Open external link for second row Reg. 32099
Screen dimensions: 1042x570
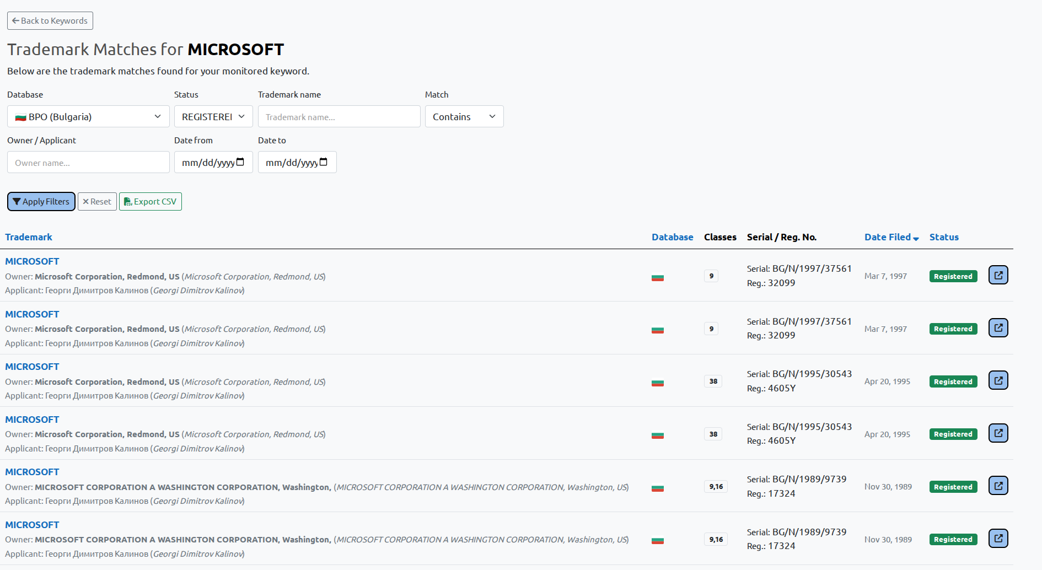tap(998, 328)
